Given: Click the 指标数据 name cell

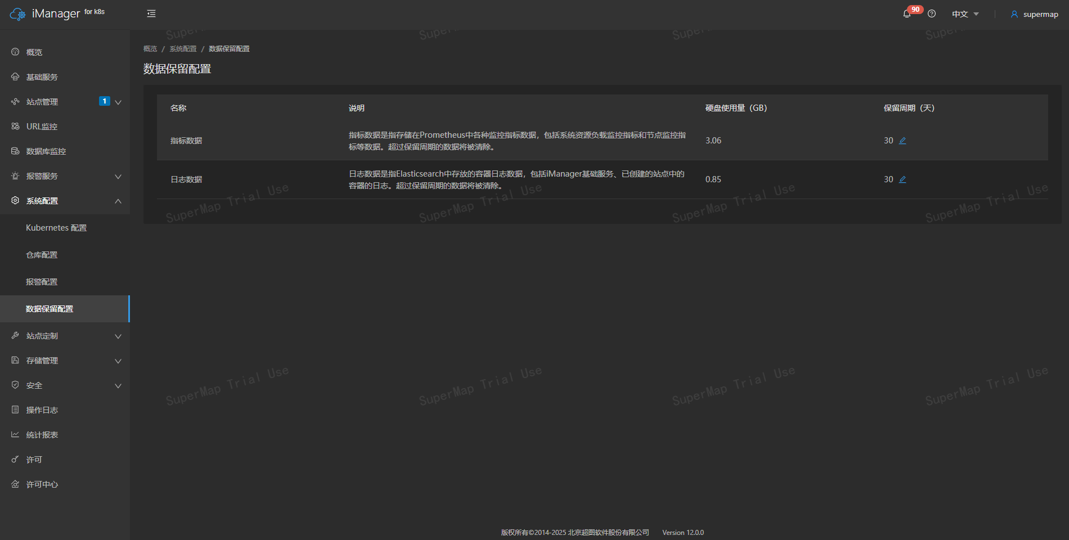Looking at the screenshot, I should click(186, 141).
